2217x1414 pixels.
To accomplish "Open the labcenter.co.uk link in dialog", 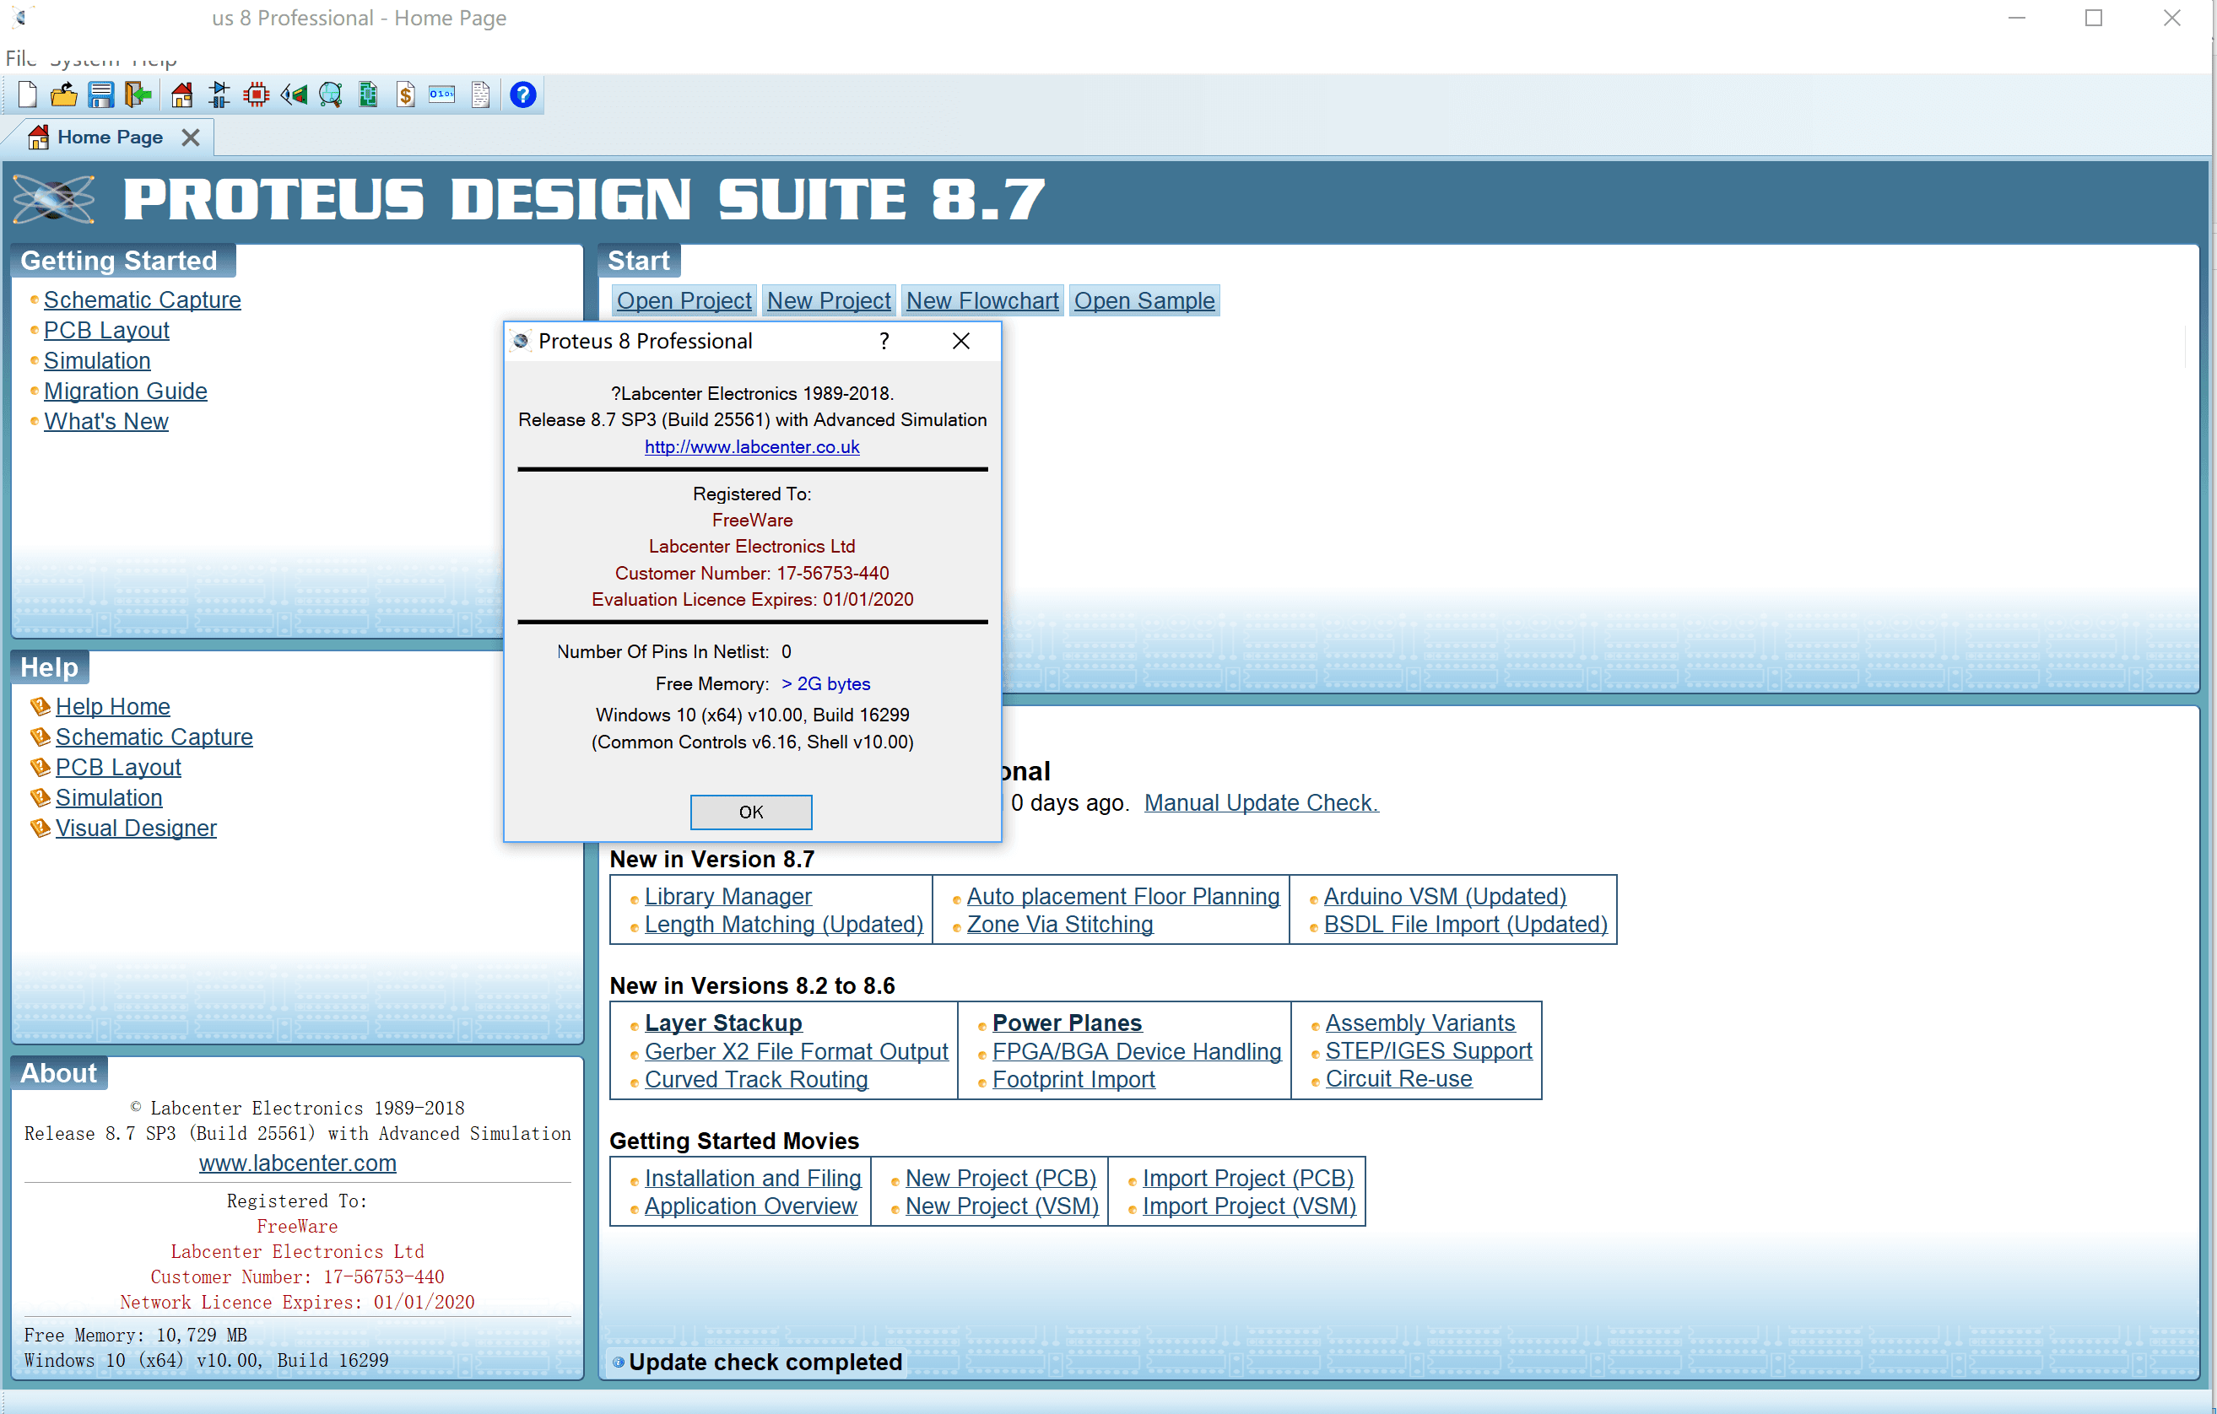I will point(751,446).
